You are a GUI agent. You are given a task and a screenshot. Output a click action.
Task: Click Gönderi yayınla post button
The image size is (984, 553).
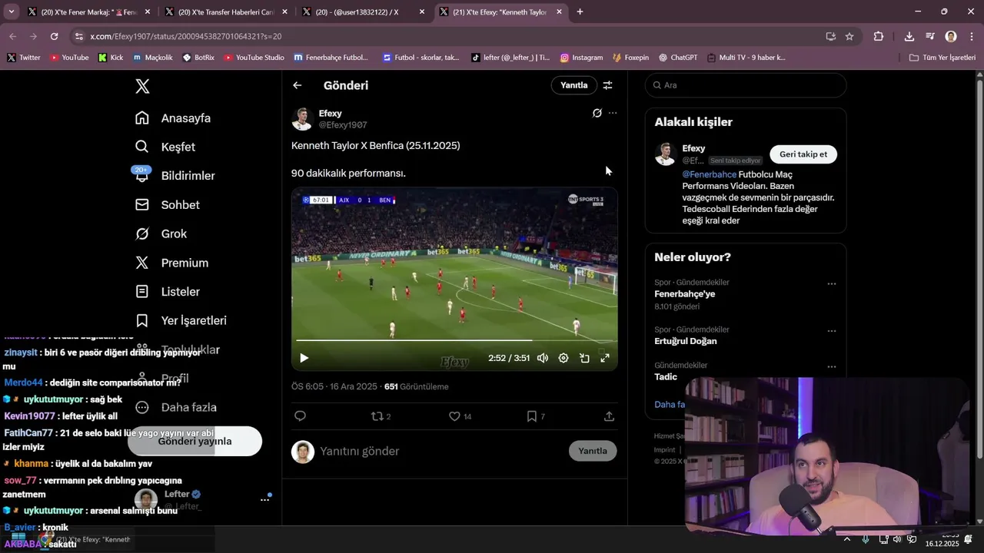(x=194, y=442)
